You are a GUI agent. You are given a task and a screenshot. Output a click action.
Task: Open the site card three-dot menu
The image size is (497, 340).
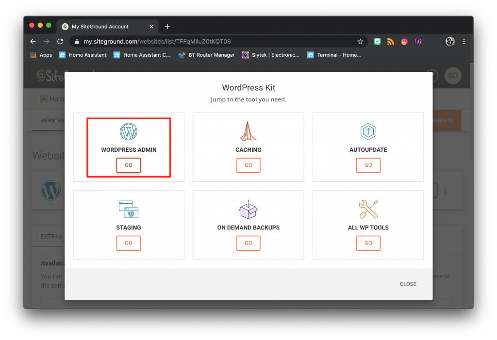(x=446, y=190)
